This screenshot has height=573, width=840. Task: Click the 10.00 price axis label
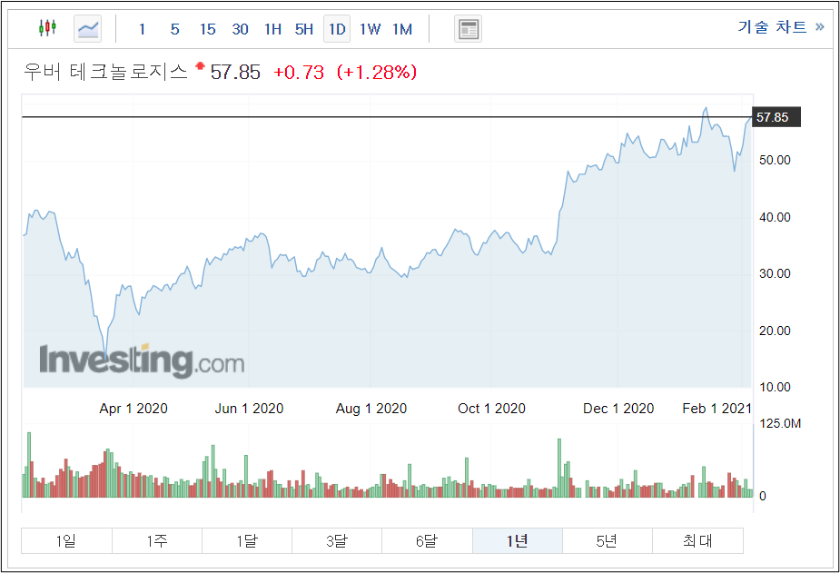pyautogui.click(x=775, y=387)
